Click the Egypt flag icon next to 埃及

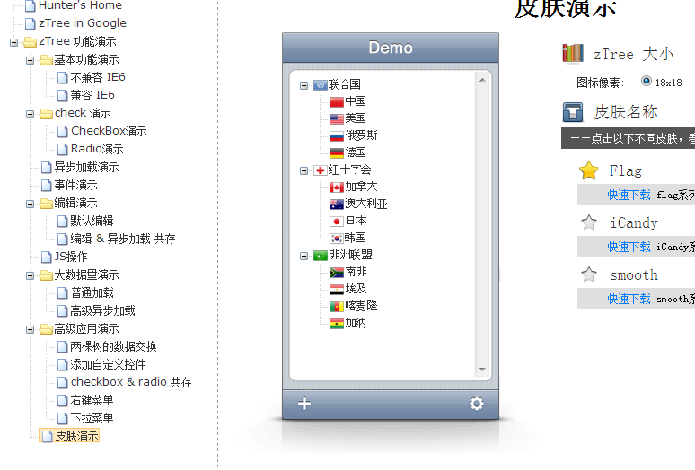click(x=337, y=290)
